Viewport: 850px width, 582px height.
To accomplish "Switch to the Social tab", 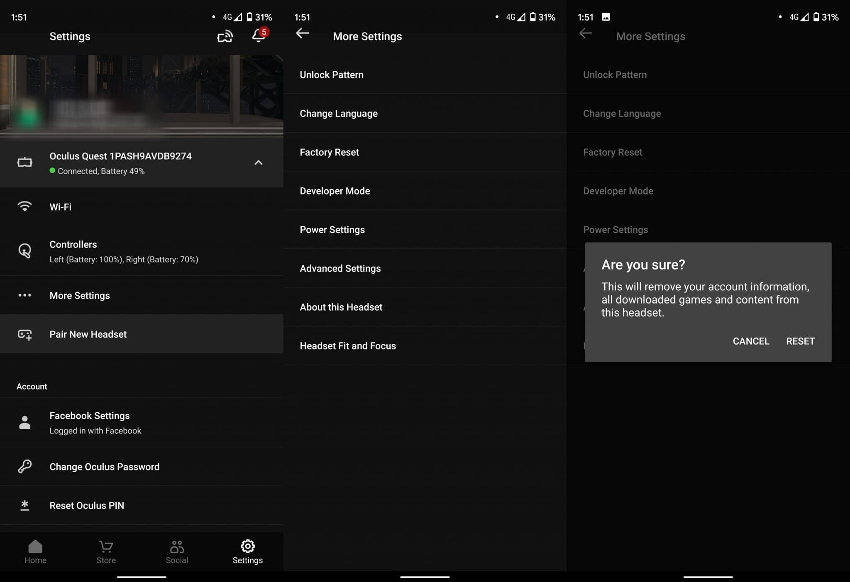I will coord(176,552).
